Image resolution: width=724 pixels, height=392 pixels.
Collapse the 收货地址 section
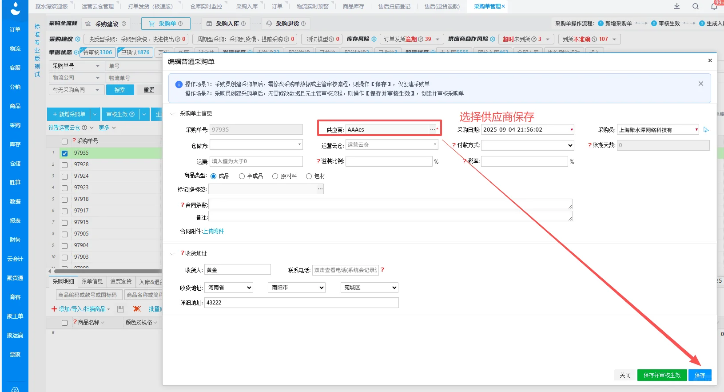[x=172, y=254]
